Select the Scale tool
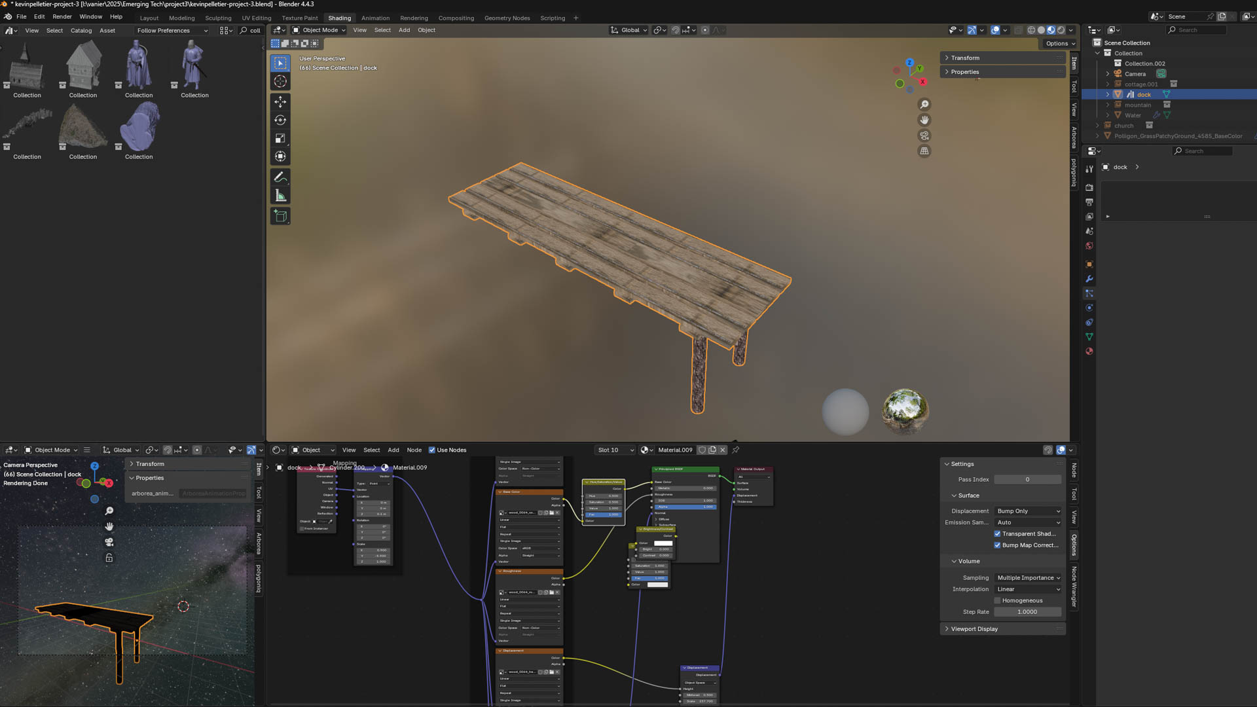This screenshot has height=707, width=1257. coord(280,138)
